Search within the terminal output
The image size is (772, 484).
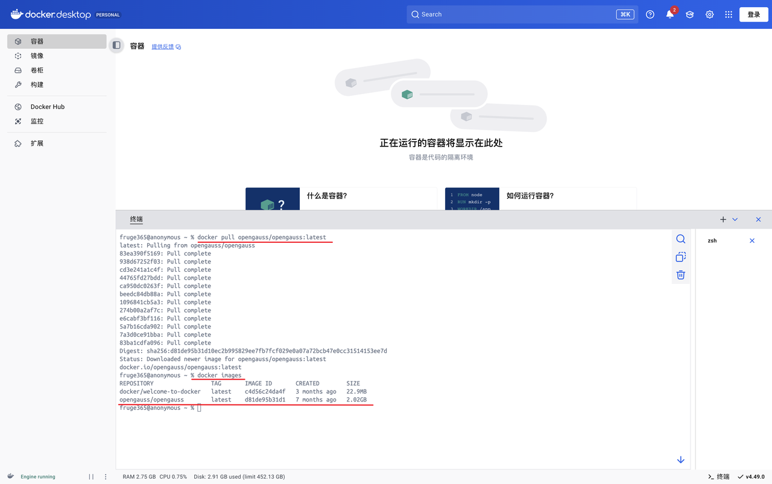(680, 239)
